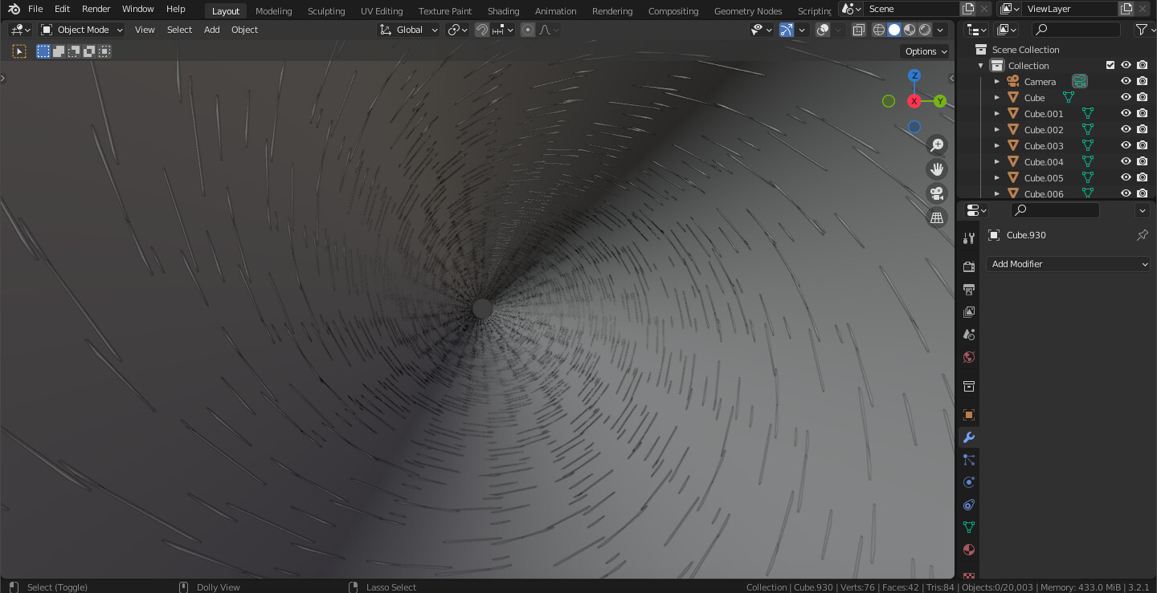Open the Render menu
Image resolution: width=1157 pixels, height=593 pixels.
[x=96, y=9]
